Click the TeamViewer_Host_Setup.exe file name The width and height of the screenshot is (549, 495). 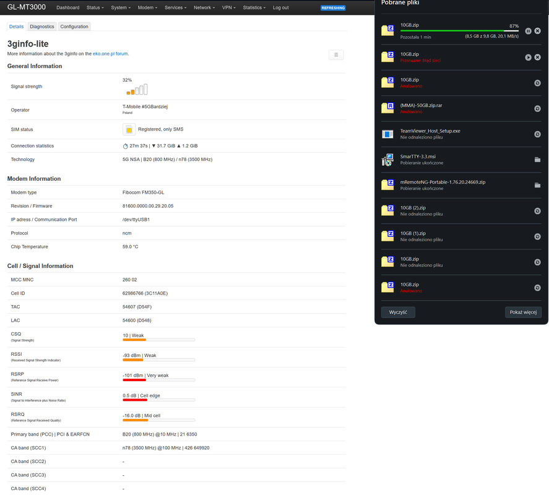coord(430,131)
